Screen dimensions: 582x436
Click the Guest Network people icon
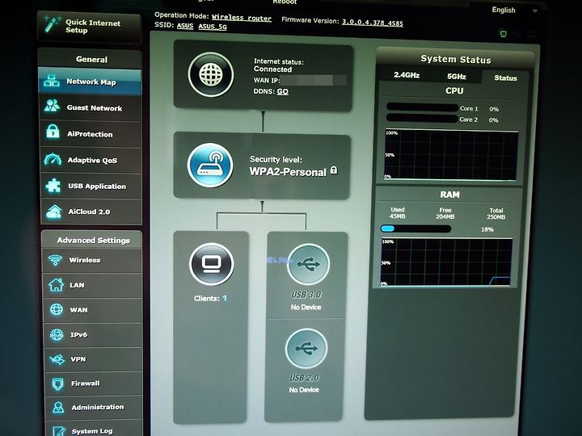(52, 106)
